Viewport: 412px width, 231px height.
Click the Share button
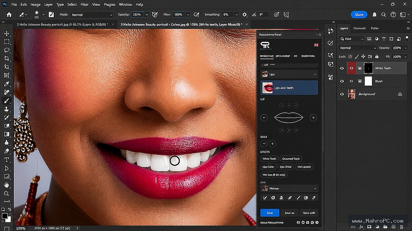click(x=359, y=15)
